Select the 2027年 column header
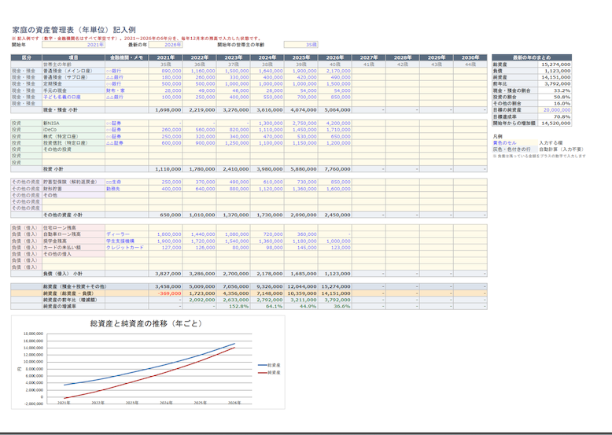 [x=369, y=57]
